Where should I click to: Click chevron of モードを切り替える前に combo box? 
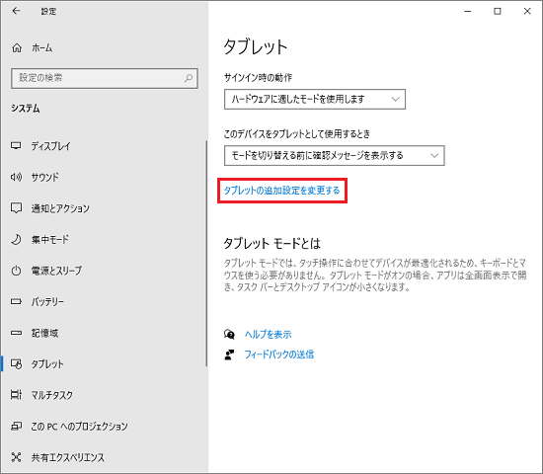coord(434,156)
